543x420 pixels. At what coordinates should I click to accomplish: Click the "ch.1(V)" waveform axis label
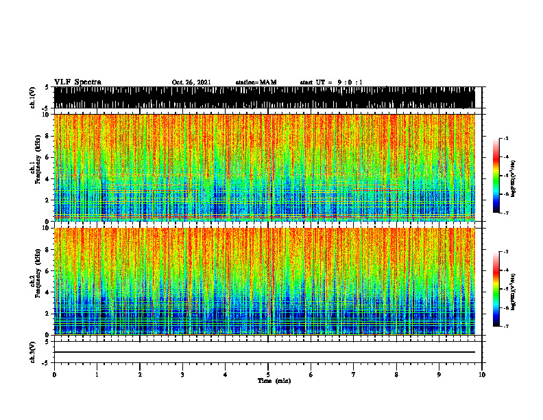coord(32,97)
